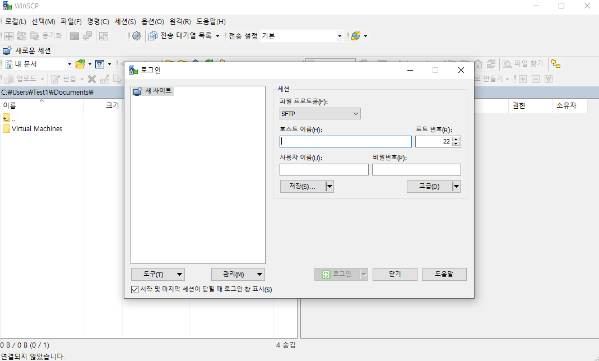Click the file filter funnel icon

pos(100,64)
